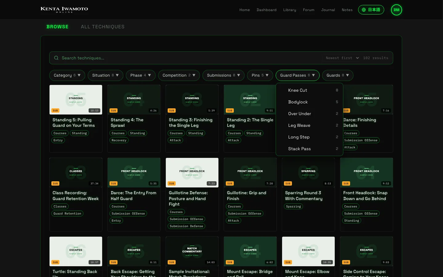
Task: Select Knee Cut from guard passes
Action: pyautogui.click(x=309, y=90)
